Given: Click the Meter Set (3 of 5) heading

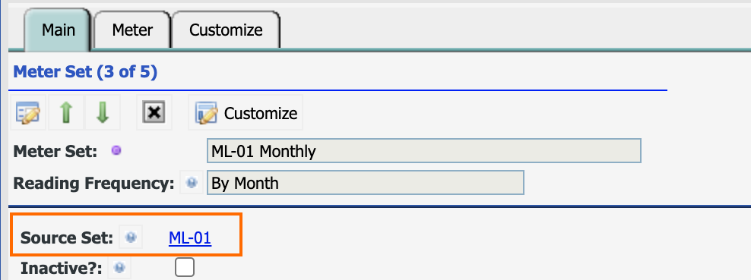Looking at the screenshot, I should pyautogui.click(x=85, y=72).
